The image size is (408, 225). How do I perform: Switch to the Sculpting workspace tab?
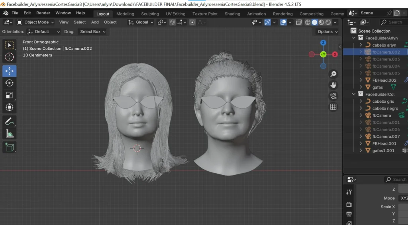[x=150, y=14]
